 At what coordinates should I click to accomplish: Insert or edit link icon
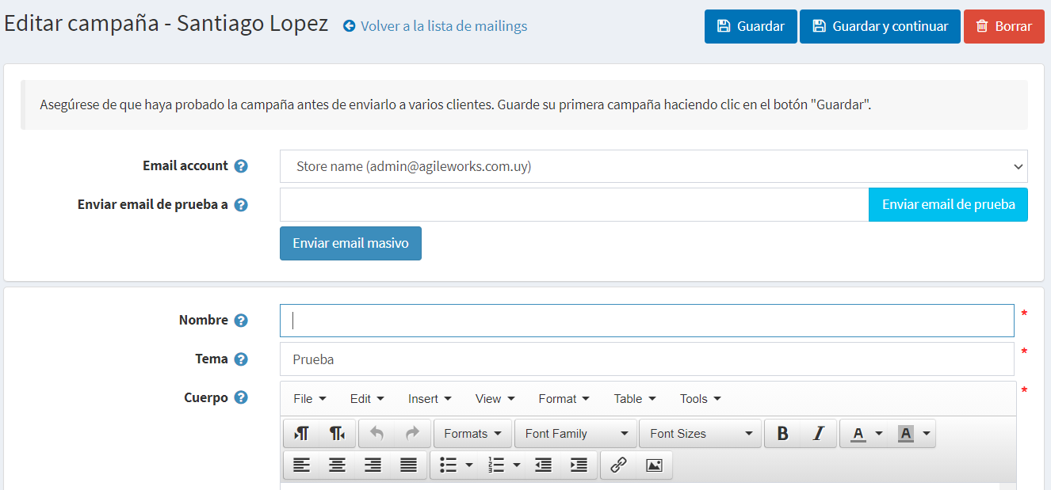tap(619, 465)
